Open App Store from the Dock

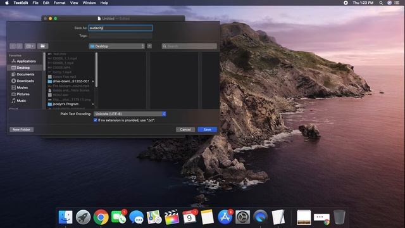225,217
